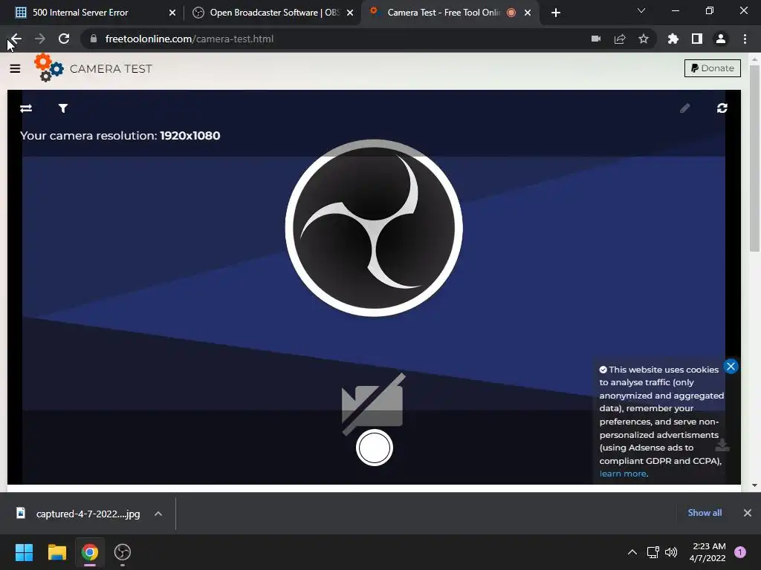The height and width of the screenshot is (570, 761).
Task: Click the page vertical scrollbar thumb
Action: click(754, 158)
